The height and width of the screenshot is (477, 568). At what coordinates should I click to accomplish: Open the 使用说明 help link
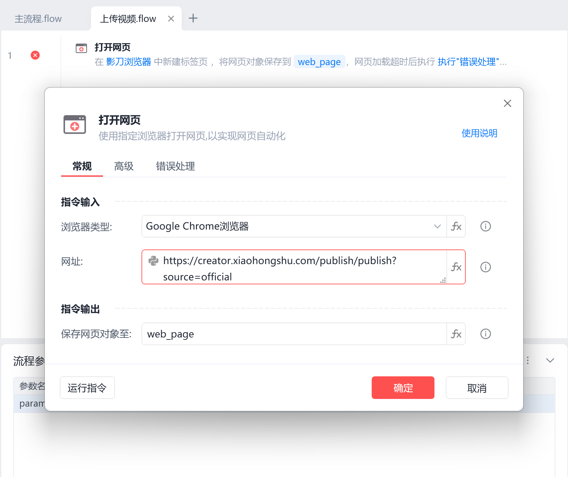(x=479, y=133)
